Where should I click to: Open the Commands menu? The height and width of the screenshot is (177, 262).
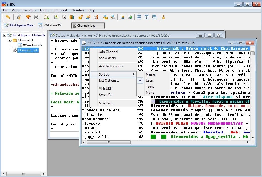pyautogui.click(x=60, y=10)
